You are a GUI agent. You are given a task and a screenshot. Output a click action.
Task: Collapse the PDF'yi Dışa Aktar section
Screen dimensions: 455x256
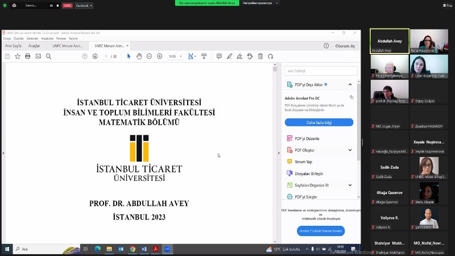coord(350,84)
